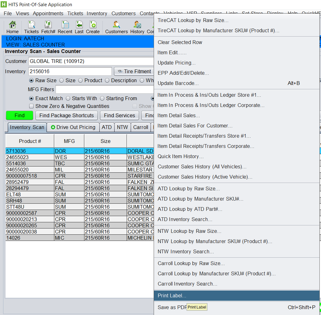Click the Find Package Shortcuts button

66,115
